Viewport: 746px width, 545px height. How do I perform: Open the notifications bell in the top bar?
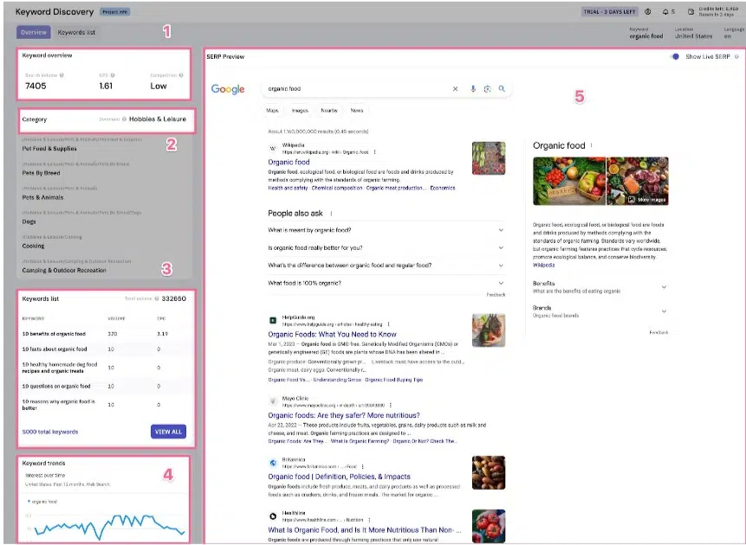(665, 11)
